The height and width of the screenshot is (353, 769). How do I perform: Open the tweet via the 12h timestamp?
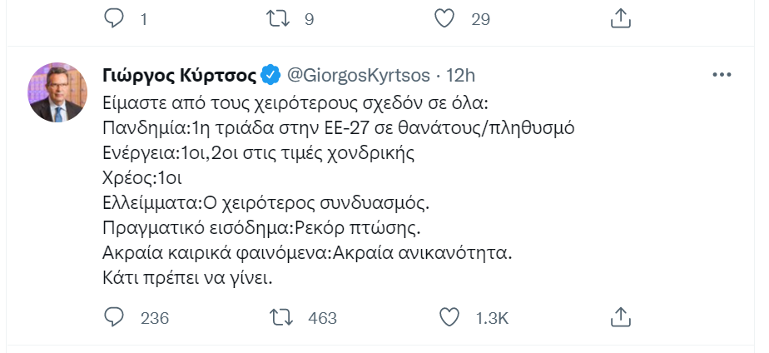(460, 75)
